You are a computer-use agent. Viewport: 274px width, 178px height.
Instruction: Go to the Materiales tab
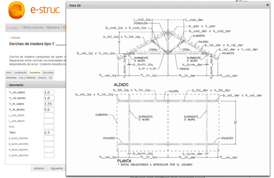click(x=11, y=78)
